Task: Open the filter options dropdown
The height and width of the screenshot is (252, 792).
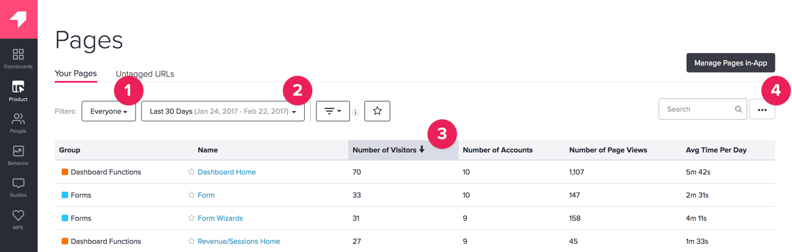Action: coord(333,111)
